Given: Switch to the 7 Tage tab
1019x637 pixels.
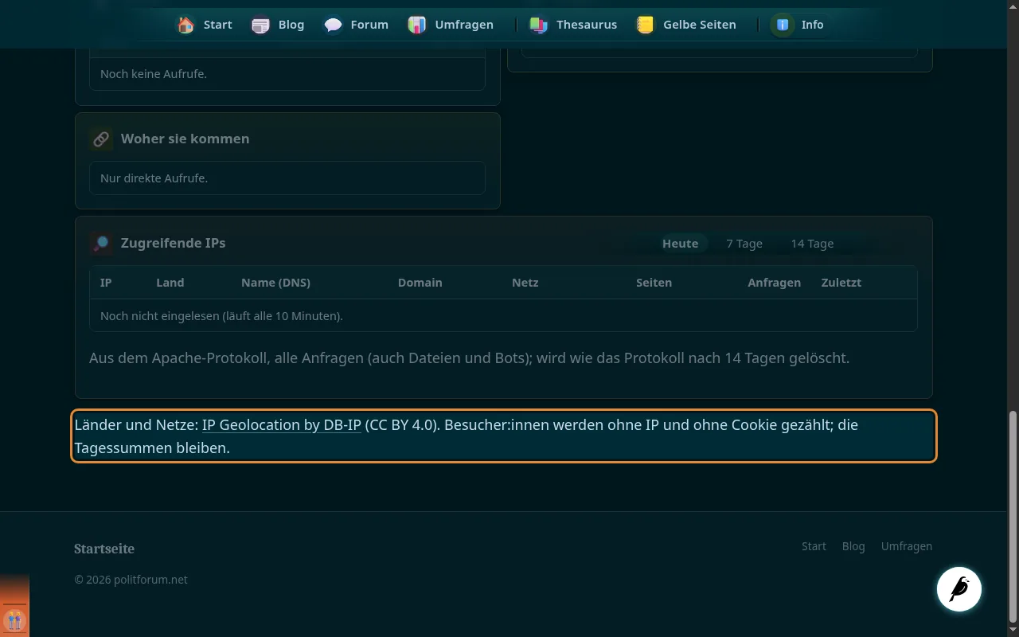Looking at the screenshot, I should (744, 244).
